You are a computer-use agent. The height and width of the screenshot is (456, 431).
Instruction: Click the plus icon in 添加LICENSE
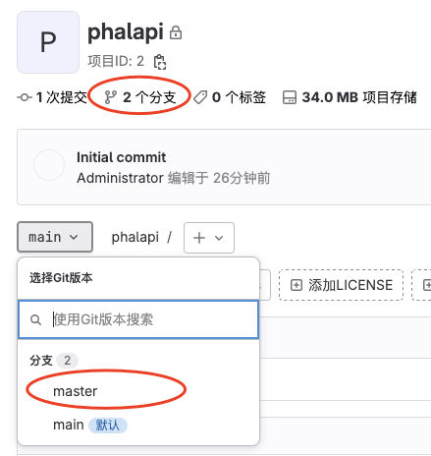[x=296, y=285]
